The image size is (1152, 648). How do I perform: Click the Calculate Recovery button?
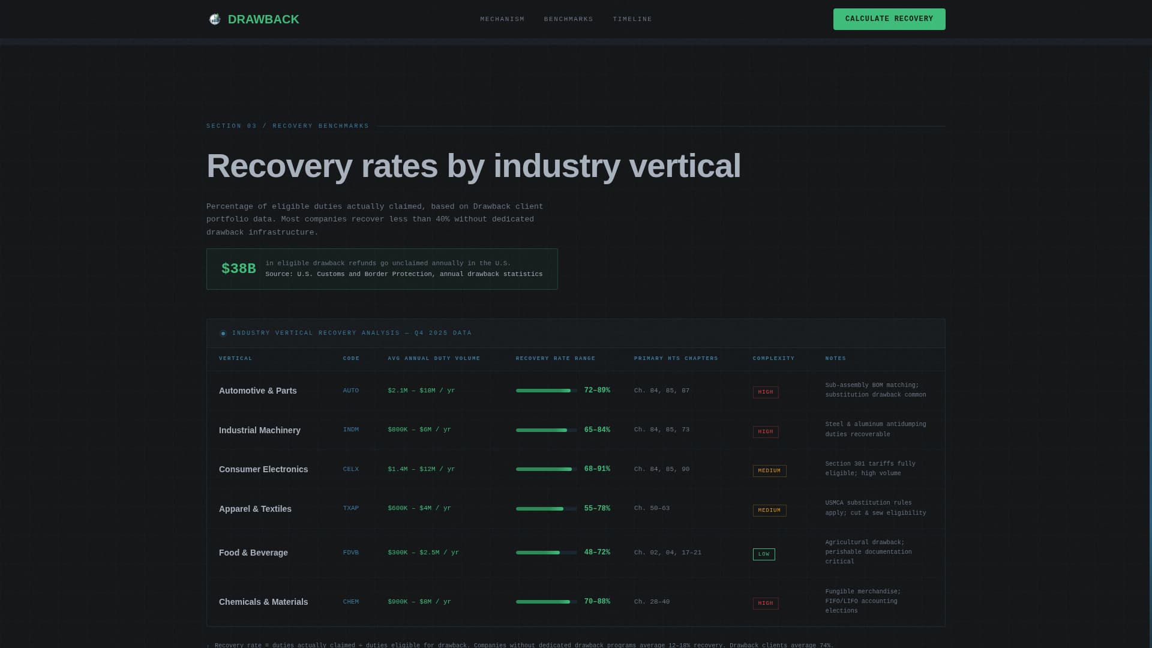coord(889,19)
